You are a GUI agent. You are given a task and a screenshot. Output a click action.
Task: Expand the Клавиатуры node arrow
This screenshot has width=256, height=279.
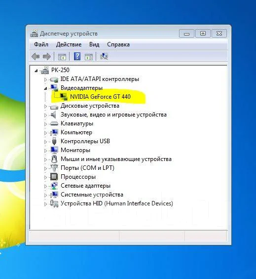tap(45, 124)
